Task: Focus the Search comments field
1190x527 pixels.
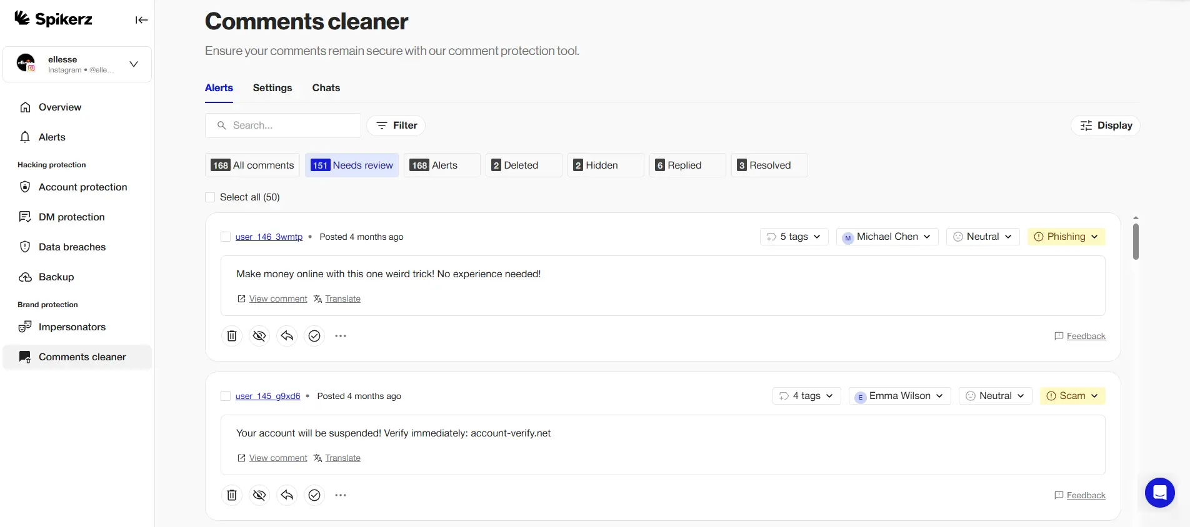Action: pos(283,126)
